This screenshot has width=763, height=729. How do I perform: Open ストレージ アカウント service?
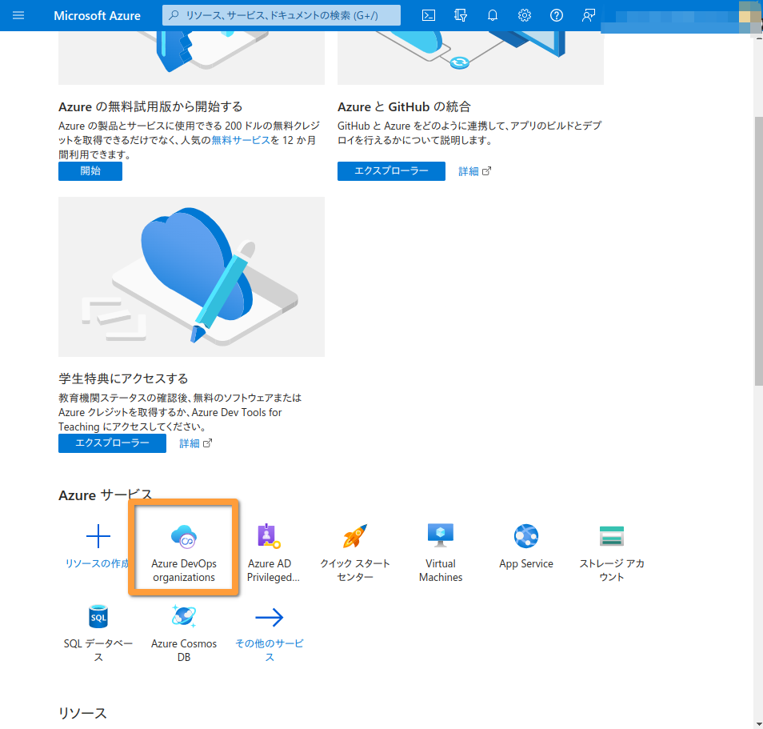click(x=611, y=548)
